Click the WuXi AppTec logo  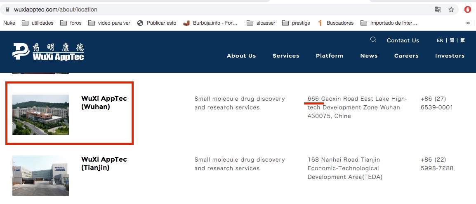coord(48,51)
